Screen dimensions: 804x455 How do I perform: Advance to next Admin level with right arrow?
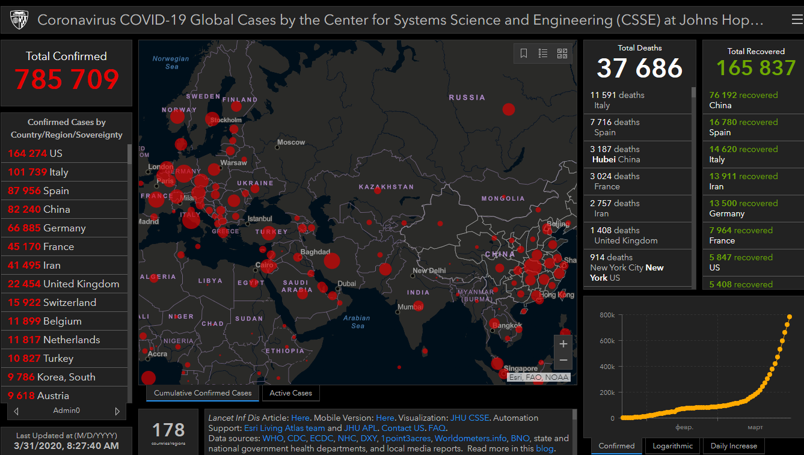(117, 411)
